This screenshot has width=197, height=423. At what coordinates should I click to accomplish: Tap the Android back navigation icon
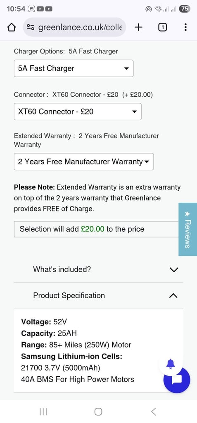(x=154, y=411)
